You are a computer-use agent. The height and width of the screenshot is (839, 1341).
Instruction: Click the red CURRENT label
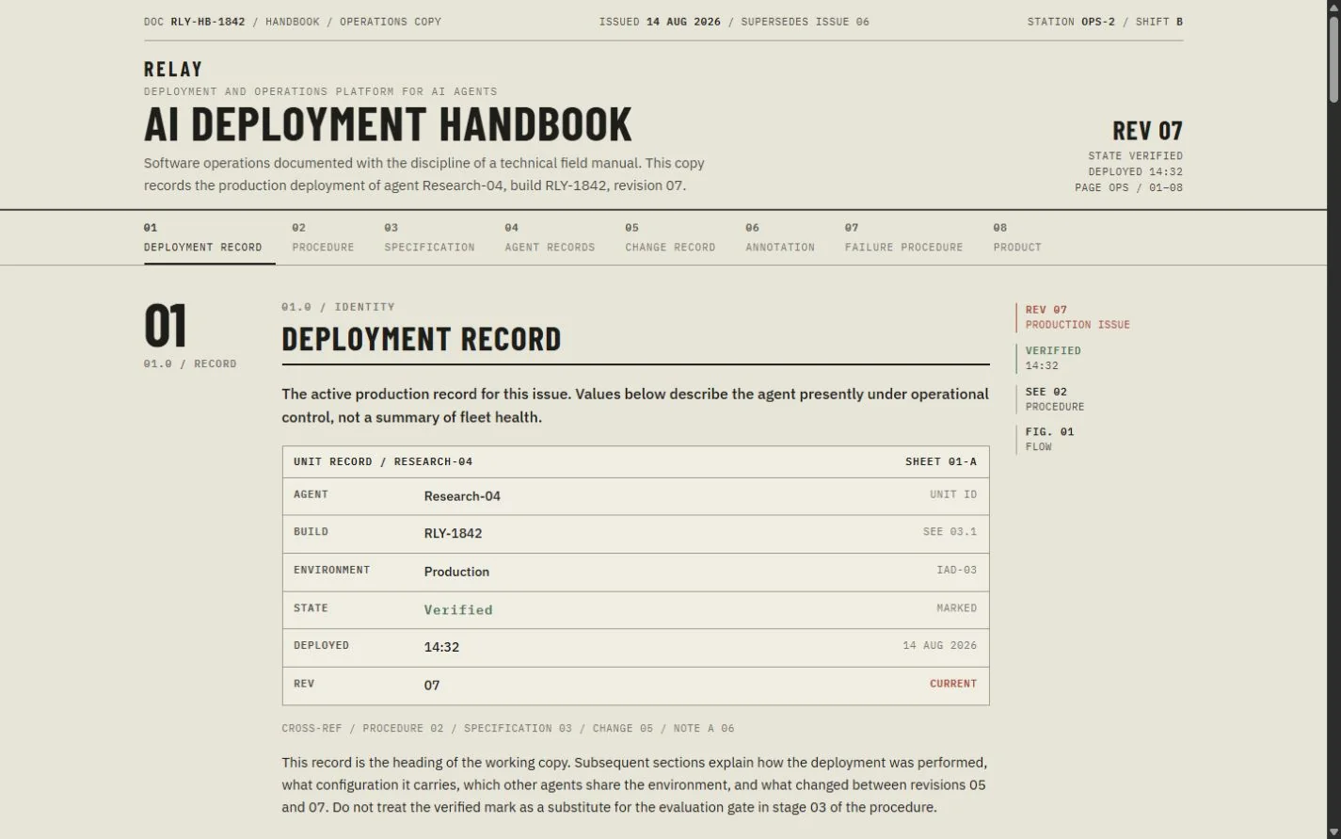[953, 685]
